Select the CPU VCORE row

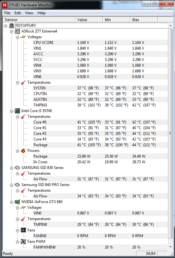(x=100, y=43)
